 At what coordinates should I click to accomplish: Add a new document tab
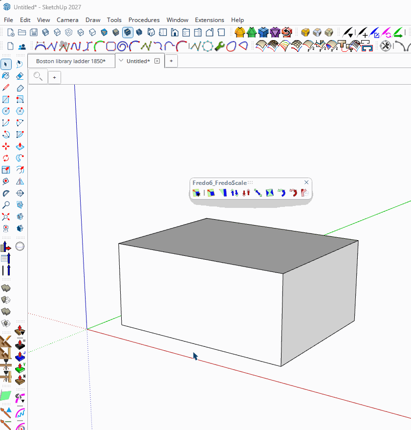pyautogui.click(x=171, y=61)
